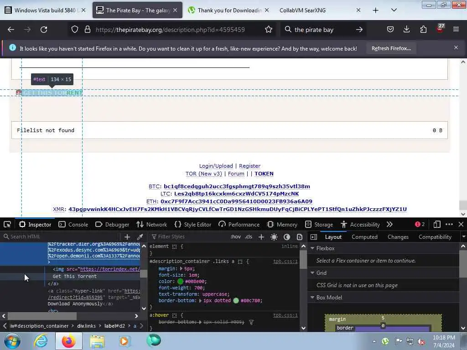Toggle the 3-pane inspector sidebar
This screenshot has width=467, height=350.
tap(314, 237)
